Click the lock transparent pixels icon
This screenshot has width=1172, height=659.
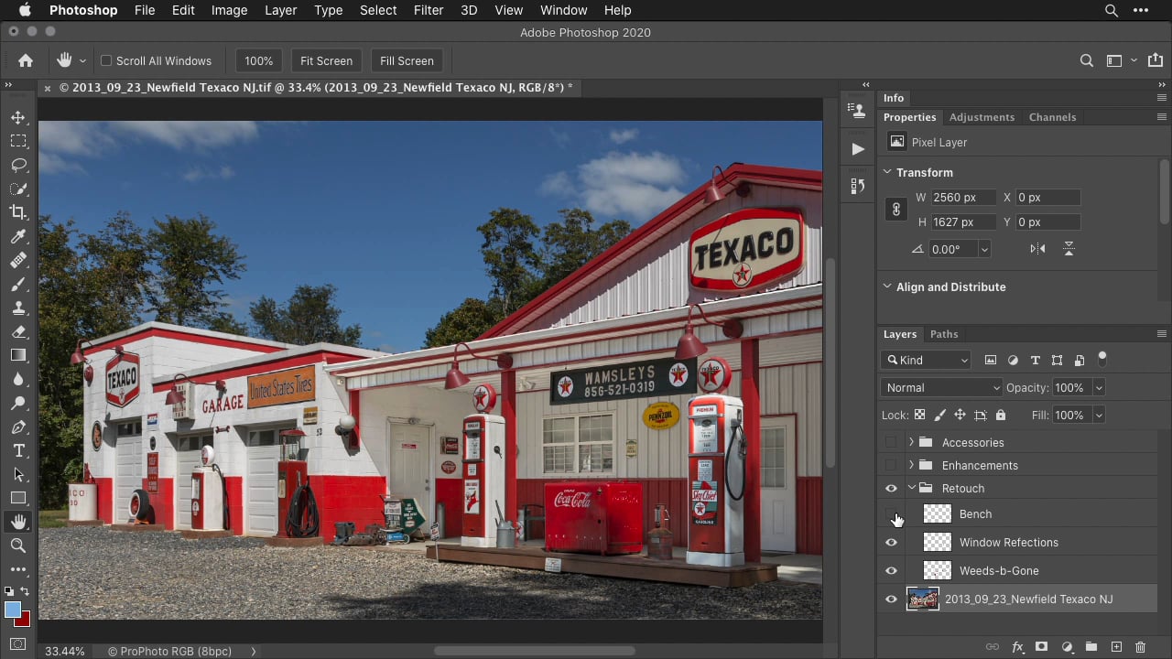pyautogui.click(x=919, y=415)
